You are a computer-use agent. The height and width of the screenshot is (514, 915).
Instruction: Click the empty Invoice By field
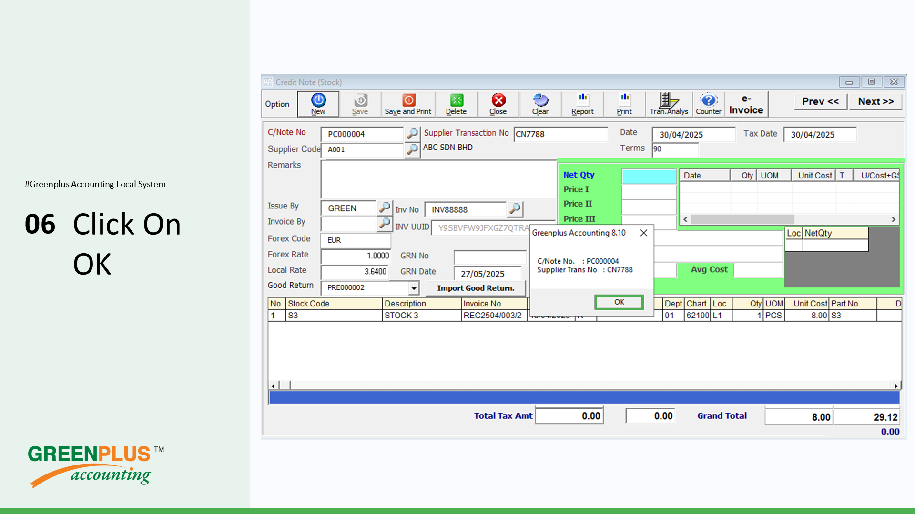click(x=348, y=224)
